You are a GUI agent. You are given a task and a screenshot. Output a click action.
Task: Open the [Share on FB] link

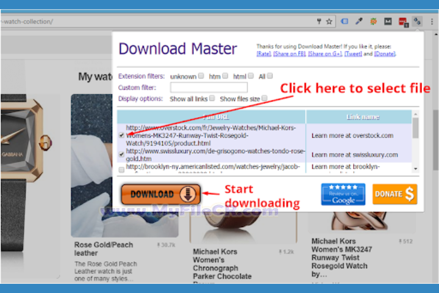290,54
